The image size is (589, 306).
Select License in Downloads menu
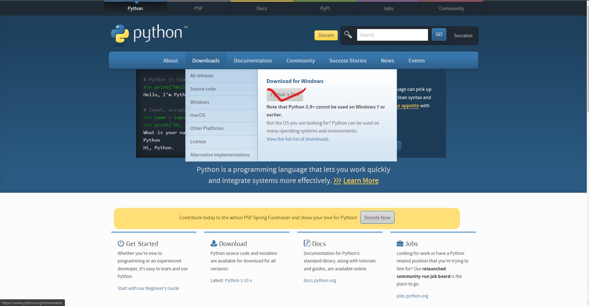[x=221, y=142]
